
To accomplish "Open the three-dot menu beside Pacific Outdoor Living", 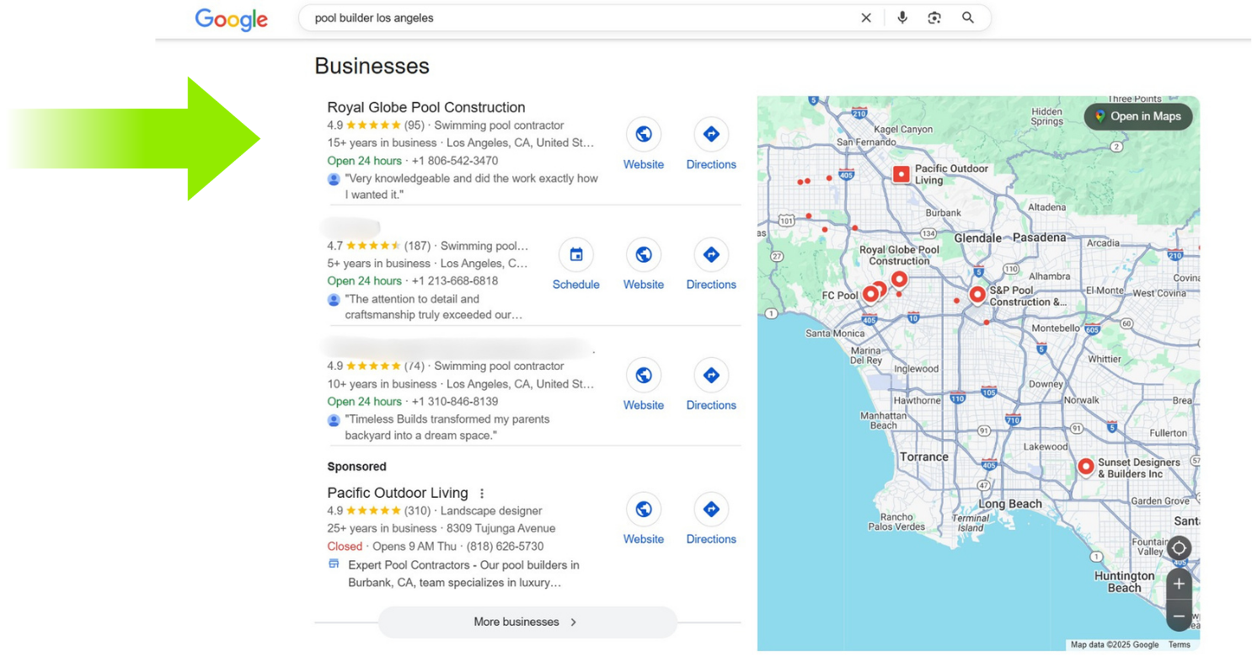I will [482, 494].
